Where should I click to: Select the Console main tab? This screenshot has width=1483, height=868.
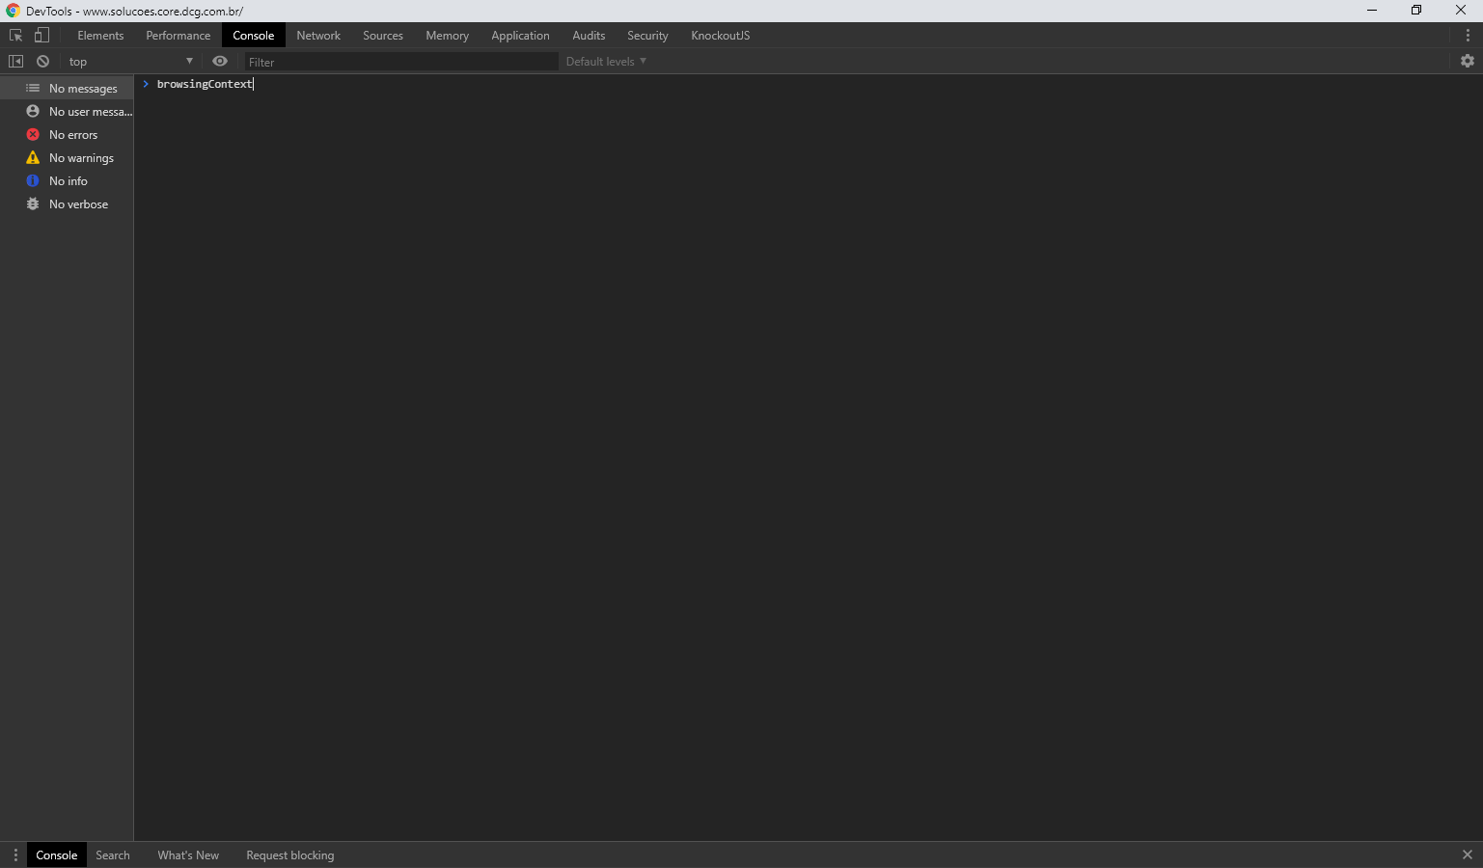[x=254, y=36]
